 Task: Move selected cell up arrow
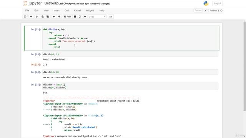[54, 16]
